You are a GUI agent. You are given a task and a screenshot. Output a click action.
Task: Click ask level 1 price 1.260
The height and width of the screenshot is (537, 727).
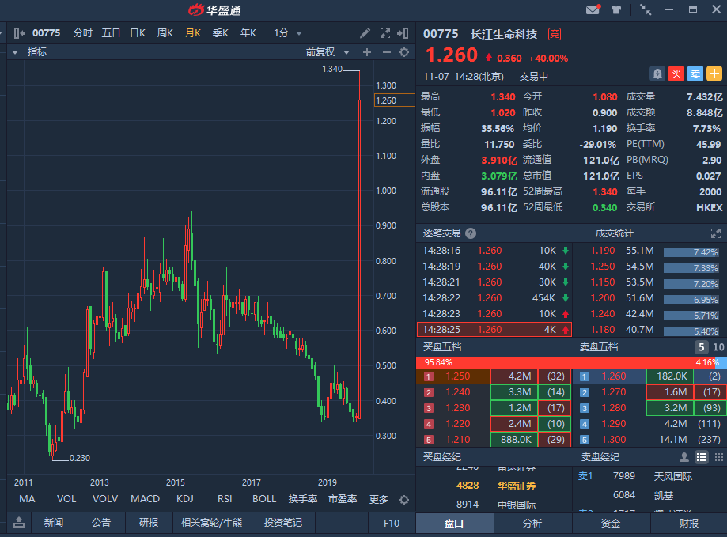(x=614, y=376)
